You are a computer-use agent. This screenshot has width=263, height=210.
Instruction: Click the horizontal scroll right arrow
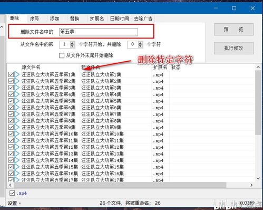251,185
